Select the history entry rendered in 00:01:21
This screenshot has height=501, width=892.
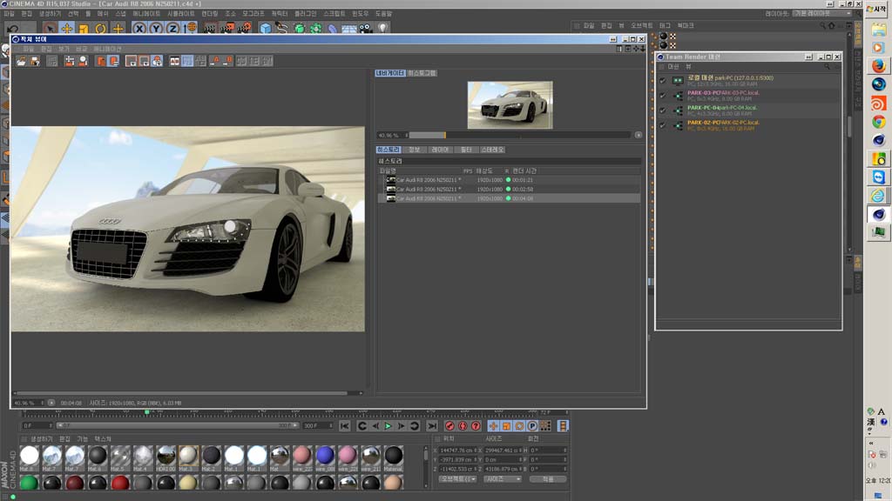coord(509,180)
